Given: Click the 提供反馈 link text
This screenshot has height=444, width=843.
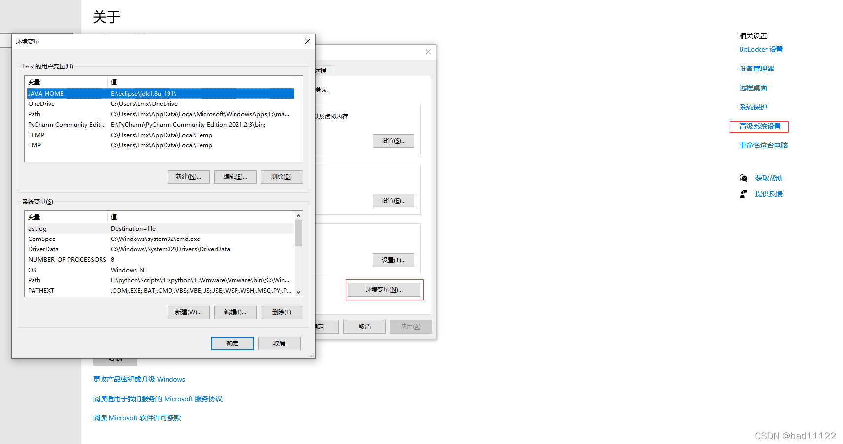Looking at the screenshot, I should tap(769, 194).
